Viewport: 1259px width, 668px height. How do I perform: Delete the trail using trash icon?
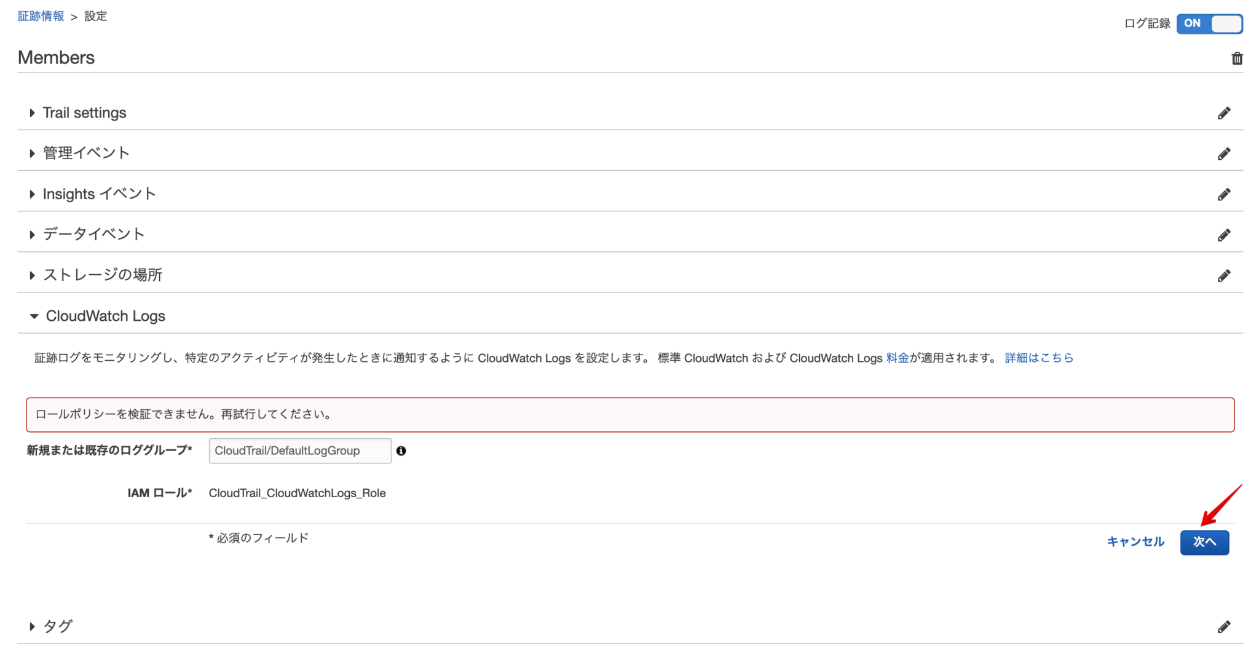1237,58
